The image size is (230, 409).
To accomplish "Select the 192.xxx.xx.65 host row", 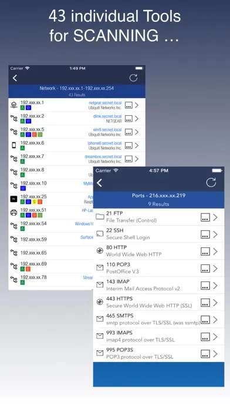I will tap(51, 253).
